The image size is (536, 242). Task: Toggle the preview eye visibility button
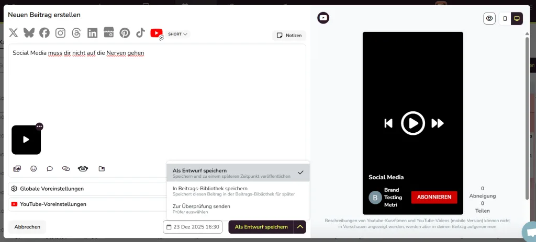pyautogui.click(x=489, y=18)
